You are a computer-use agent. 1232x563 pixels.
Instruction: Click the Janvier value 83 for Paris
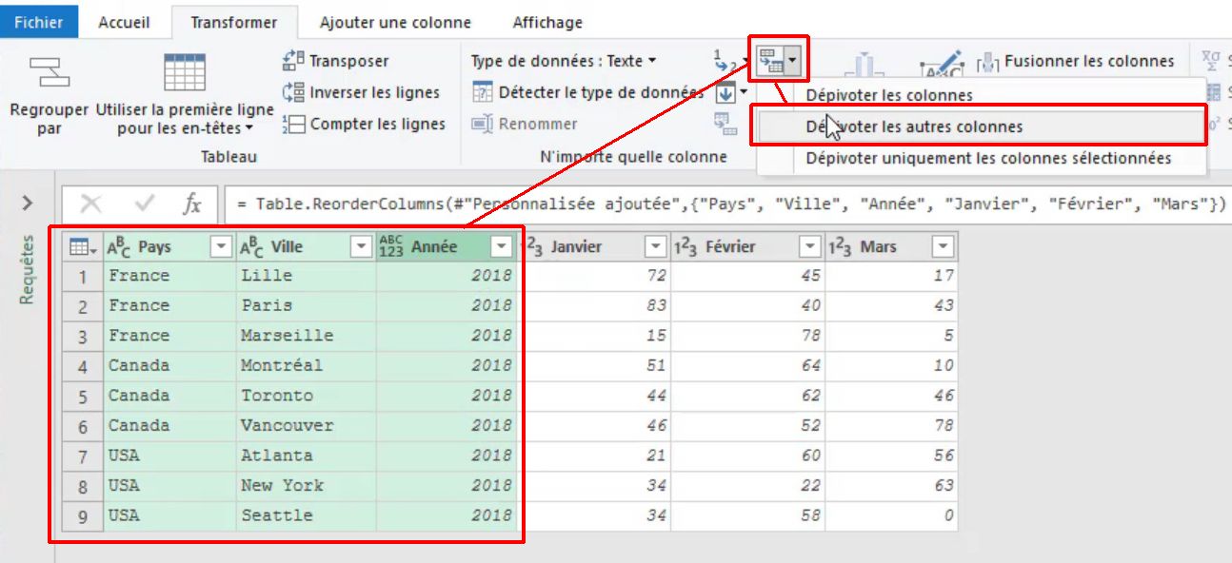pyautogui.click(x=593, y=306)
